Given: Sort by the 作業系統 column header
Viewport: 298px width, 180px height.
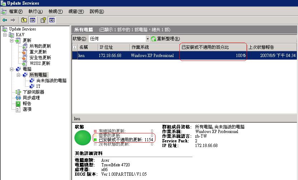Looking at the screenshot, I should coord(155,47).
